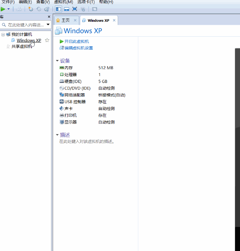240x251 pixels.
Task: Click the USB 控制器 device label
Action: (75, 102)
